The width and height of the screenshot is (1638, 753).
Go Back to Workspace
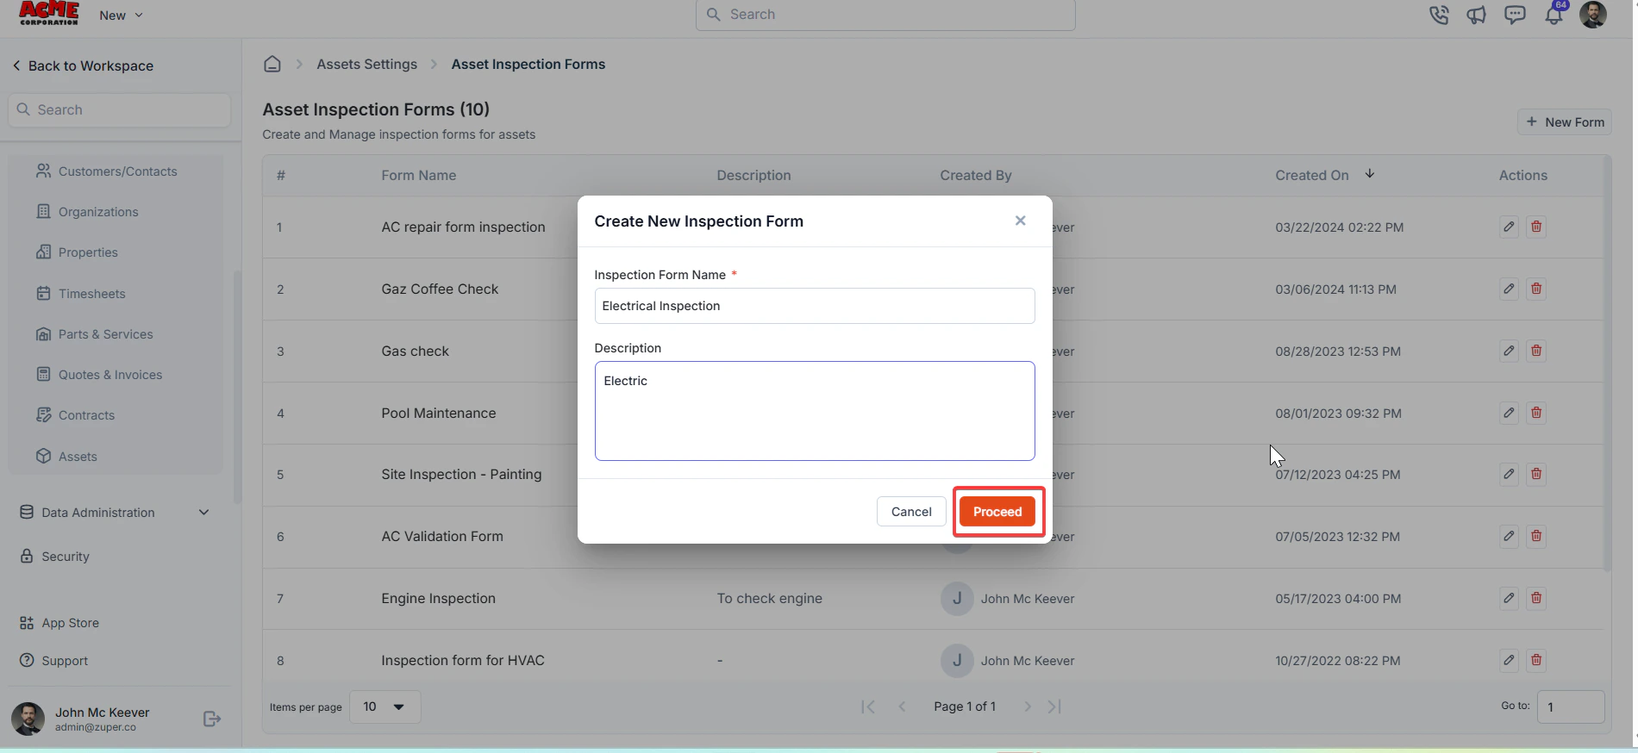[x=83, y=65]
